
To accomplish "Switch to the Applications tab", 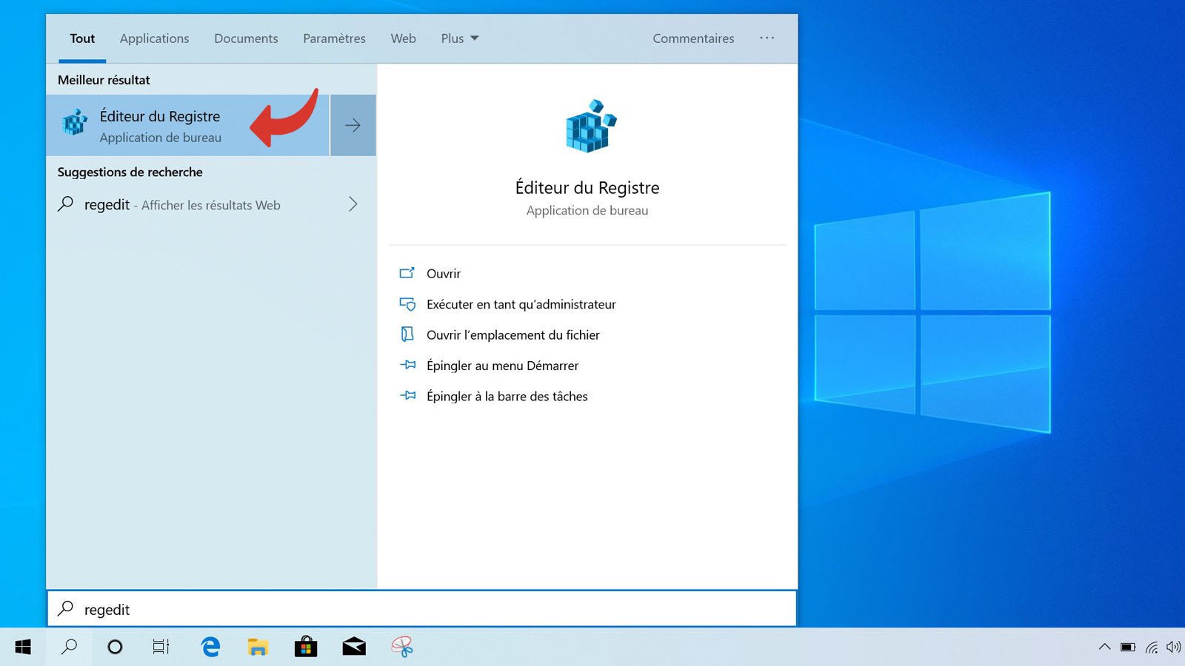I will tap(154, 38).
